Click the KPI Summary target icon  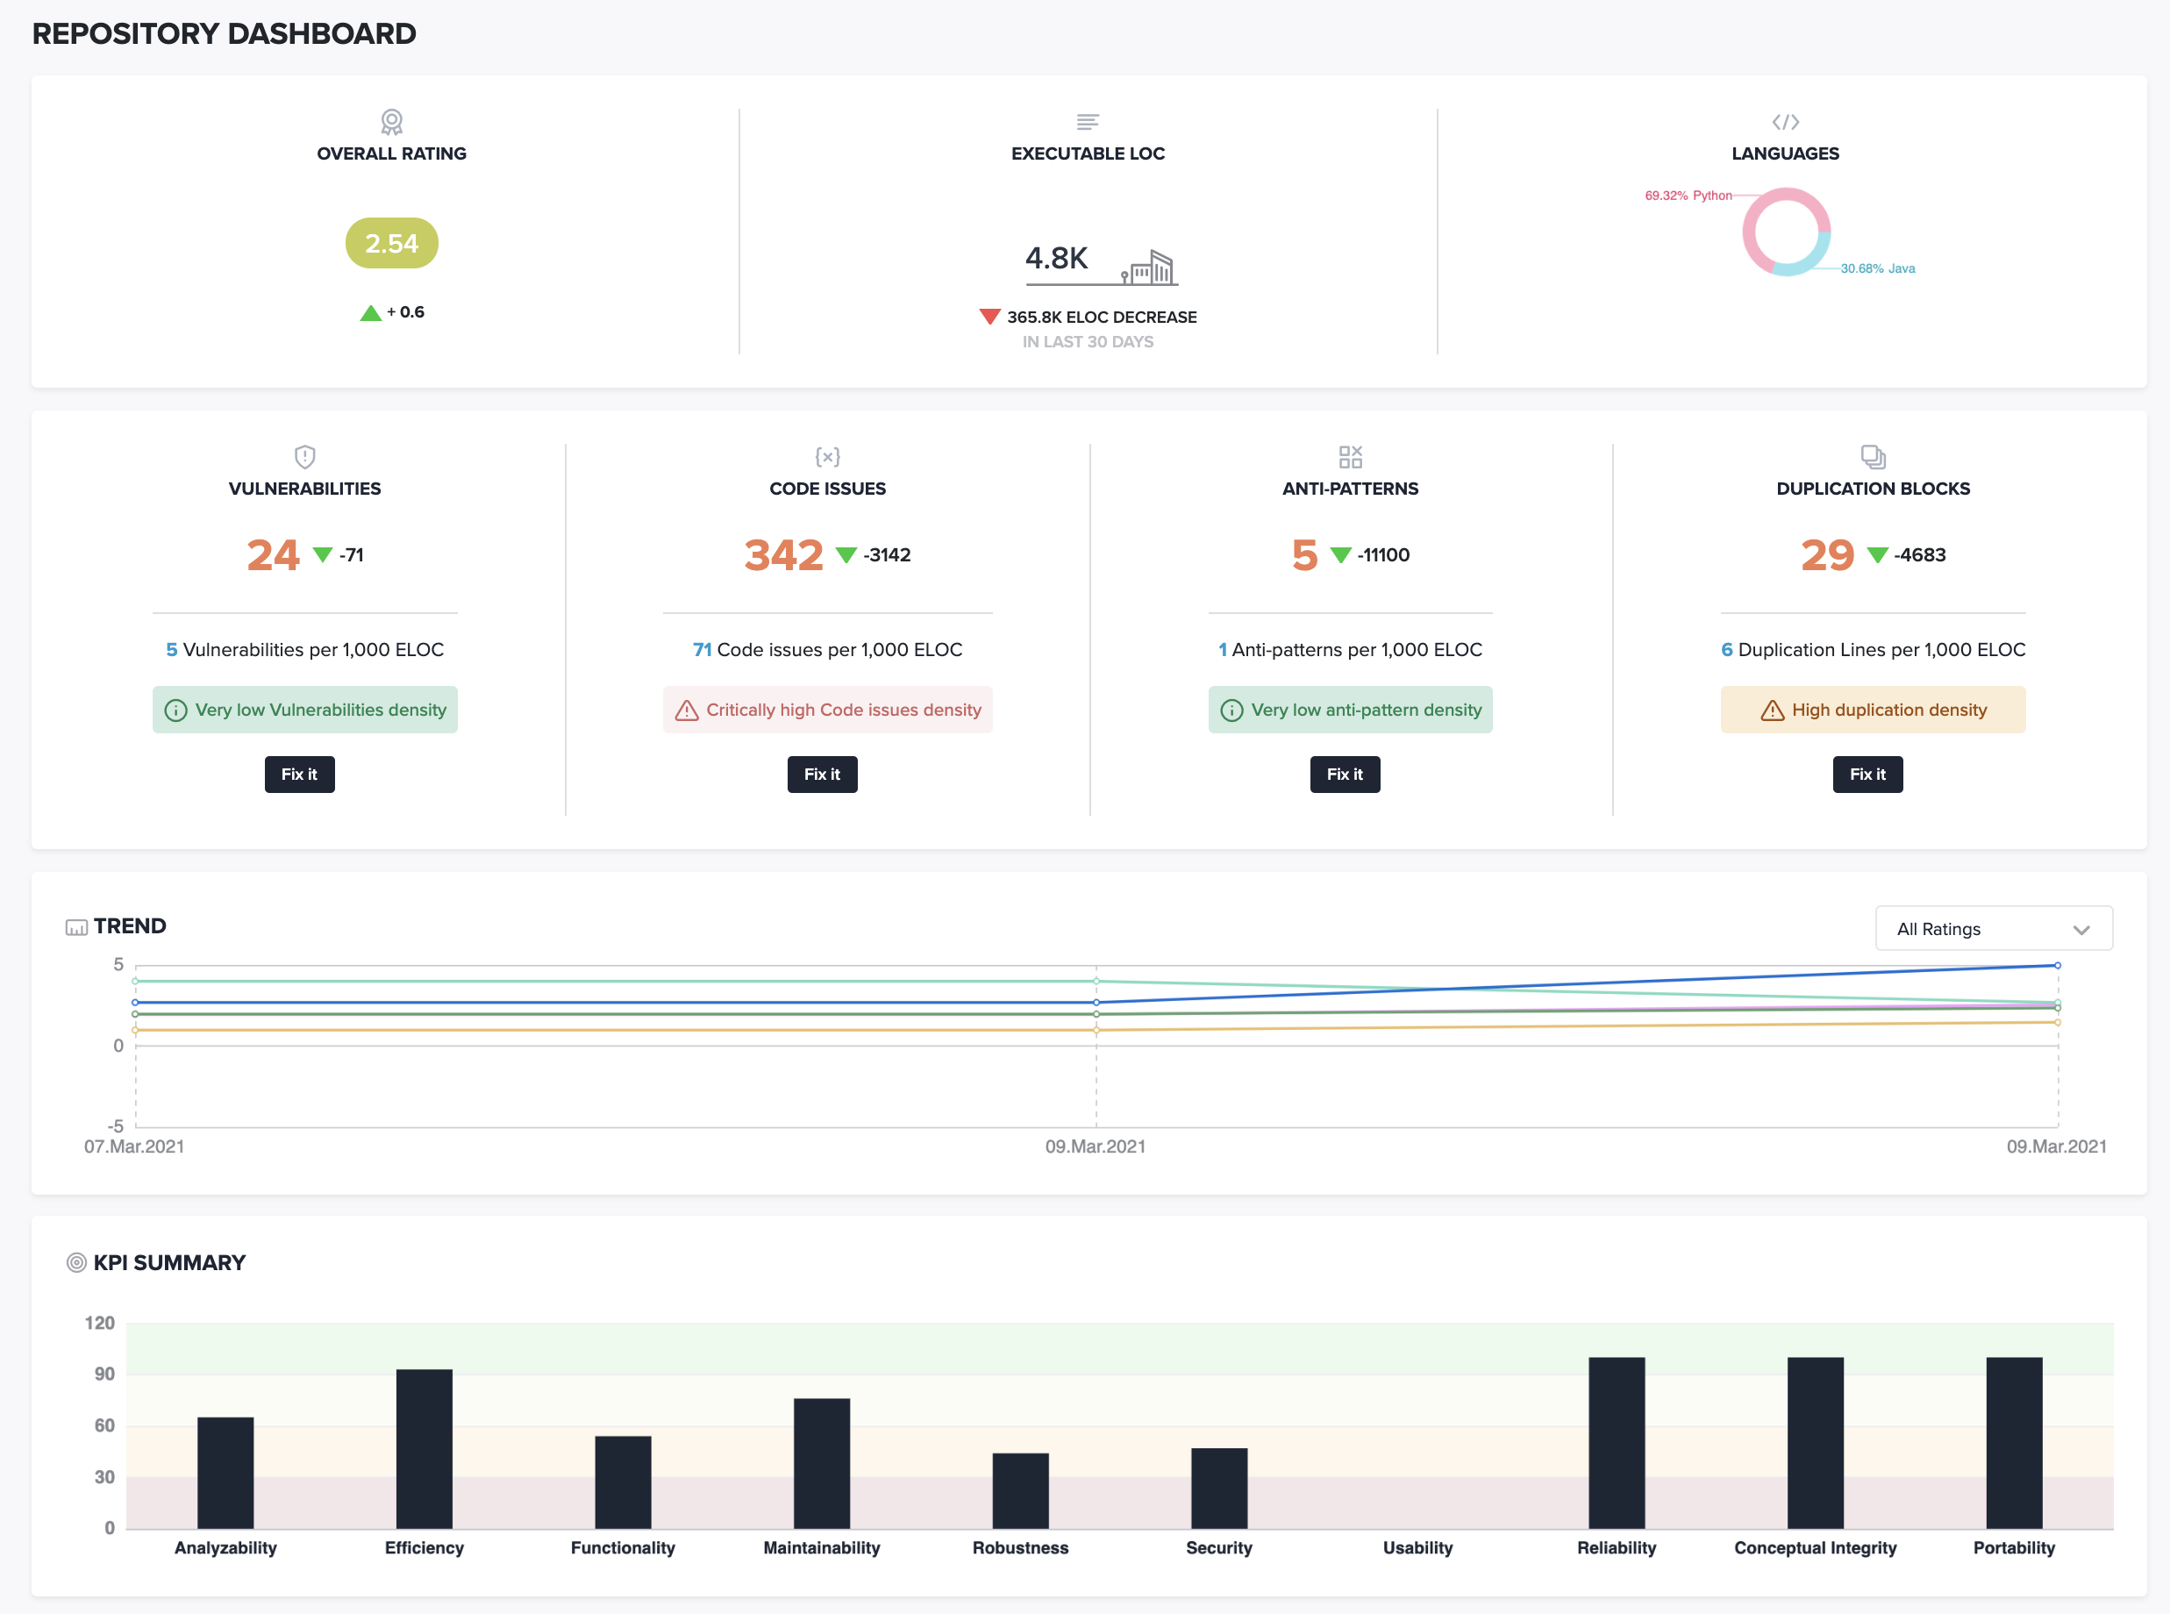pos(76,1261)
